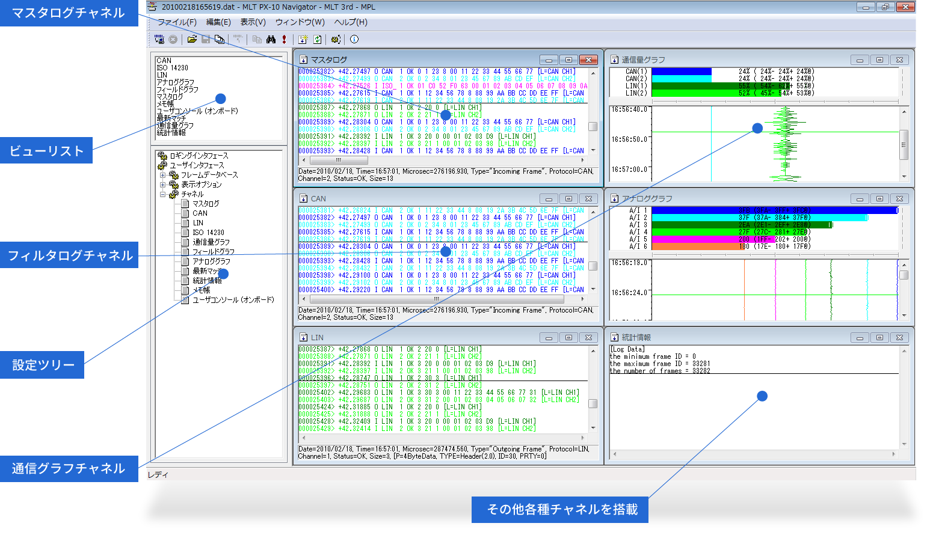
Task: Click the import icon with the yellow star
Action: 303,39
